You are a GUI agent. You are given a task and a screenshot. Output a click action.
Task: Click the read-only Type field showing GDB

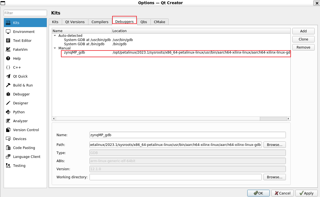pos(187,153)
